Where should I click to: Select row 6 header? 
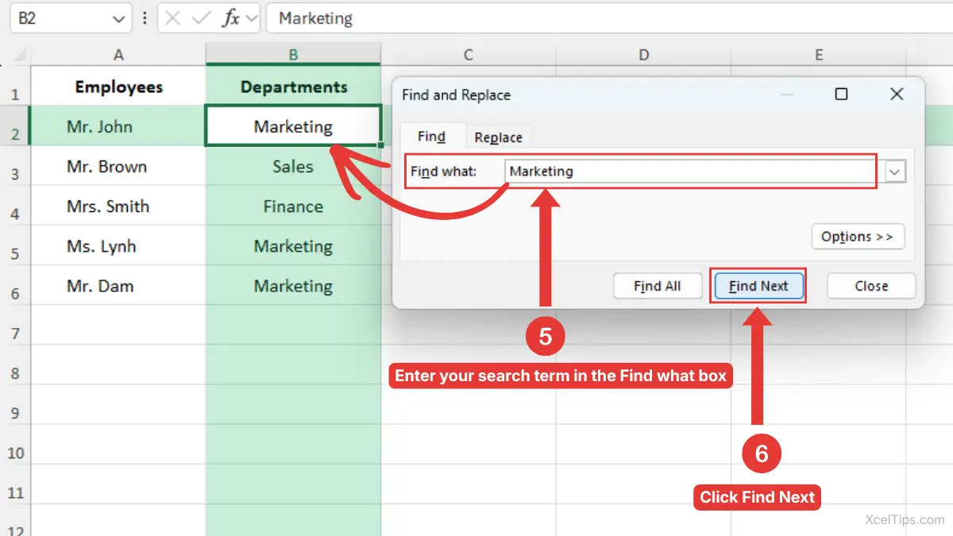15,286
